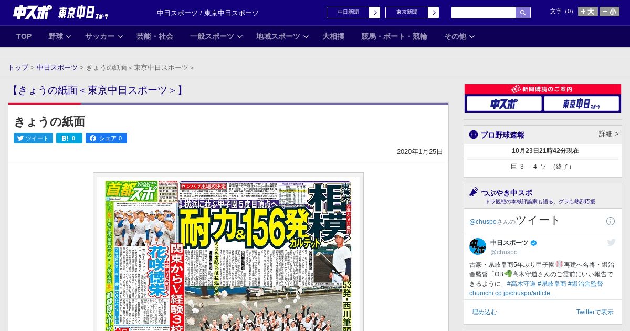This screenshot has width=630, height=331.
Task: Click 埋め込む embed link
Action: pos(484,312)
